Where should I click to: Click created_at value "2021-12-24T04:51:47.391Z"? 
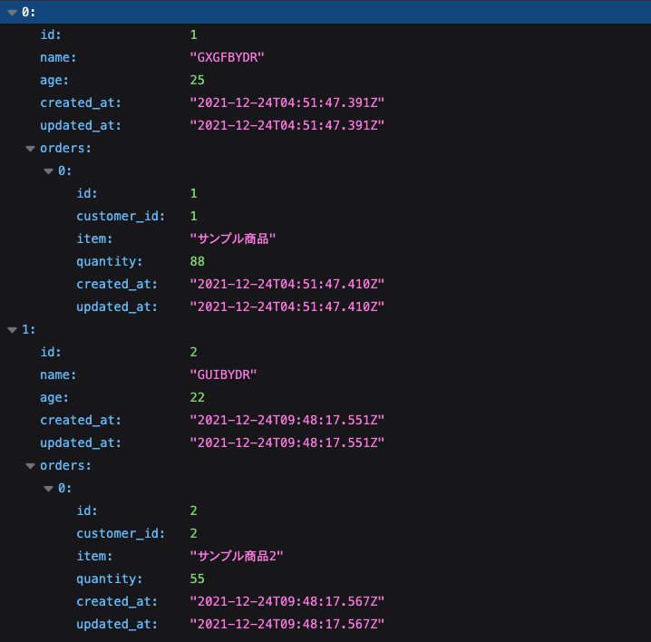pyautogui.click(x=287, y=102)
